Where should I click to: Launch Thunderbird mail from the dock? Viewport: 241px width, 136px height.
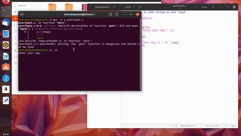coord(6,23)
